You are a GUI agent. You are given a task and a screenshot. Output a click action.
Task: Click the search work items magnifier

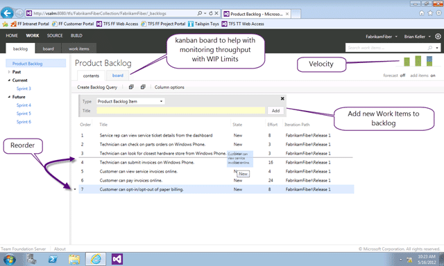click(430, 48)
